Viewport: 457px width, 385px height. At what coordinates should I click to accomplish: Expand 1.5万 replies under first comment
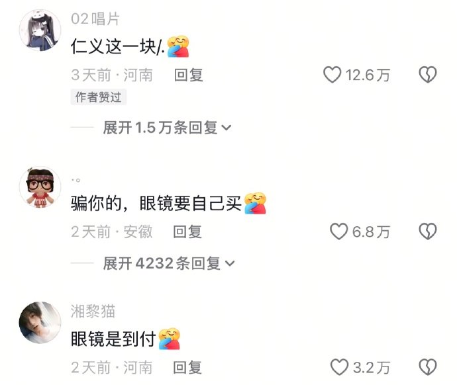(x=167, y=128)
